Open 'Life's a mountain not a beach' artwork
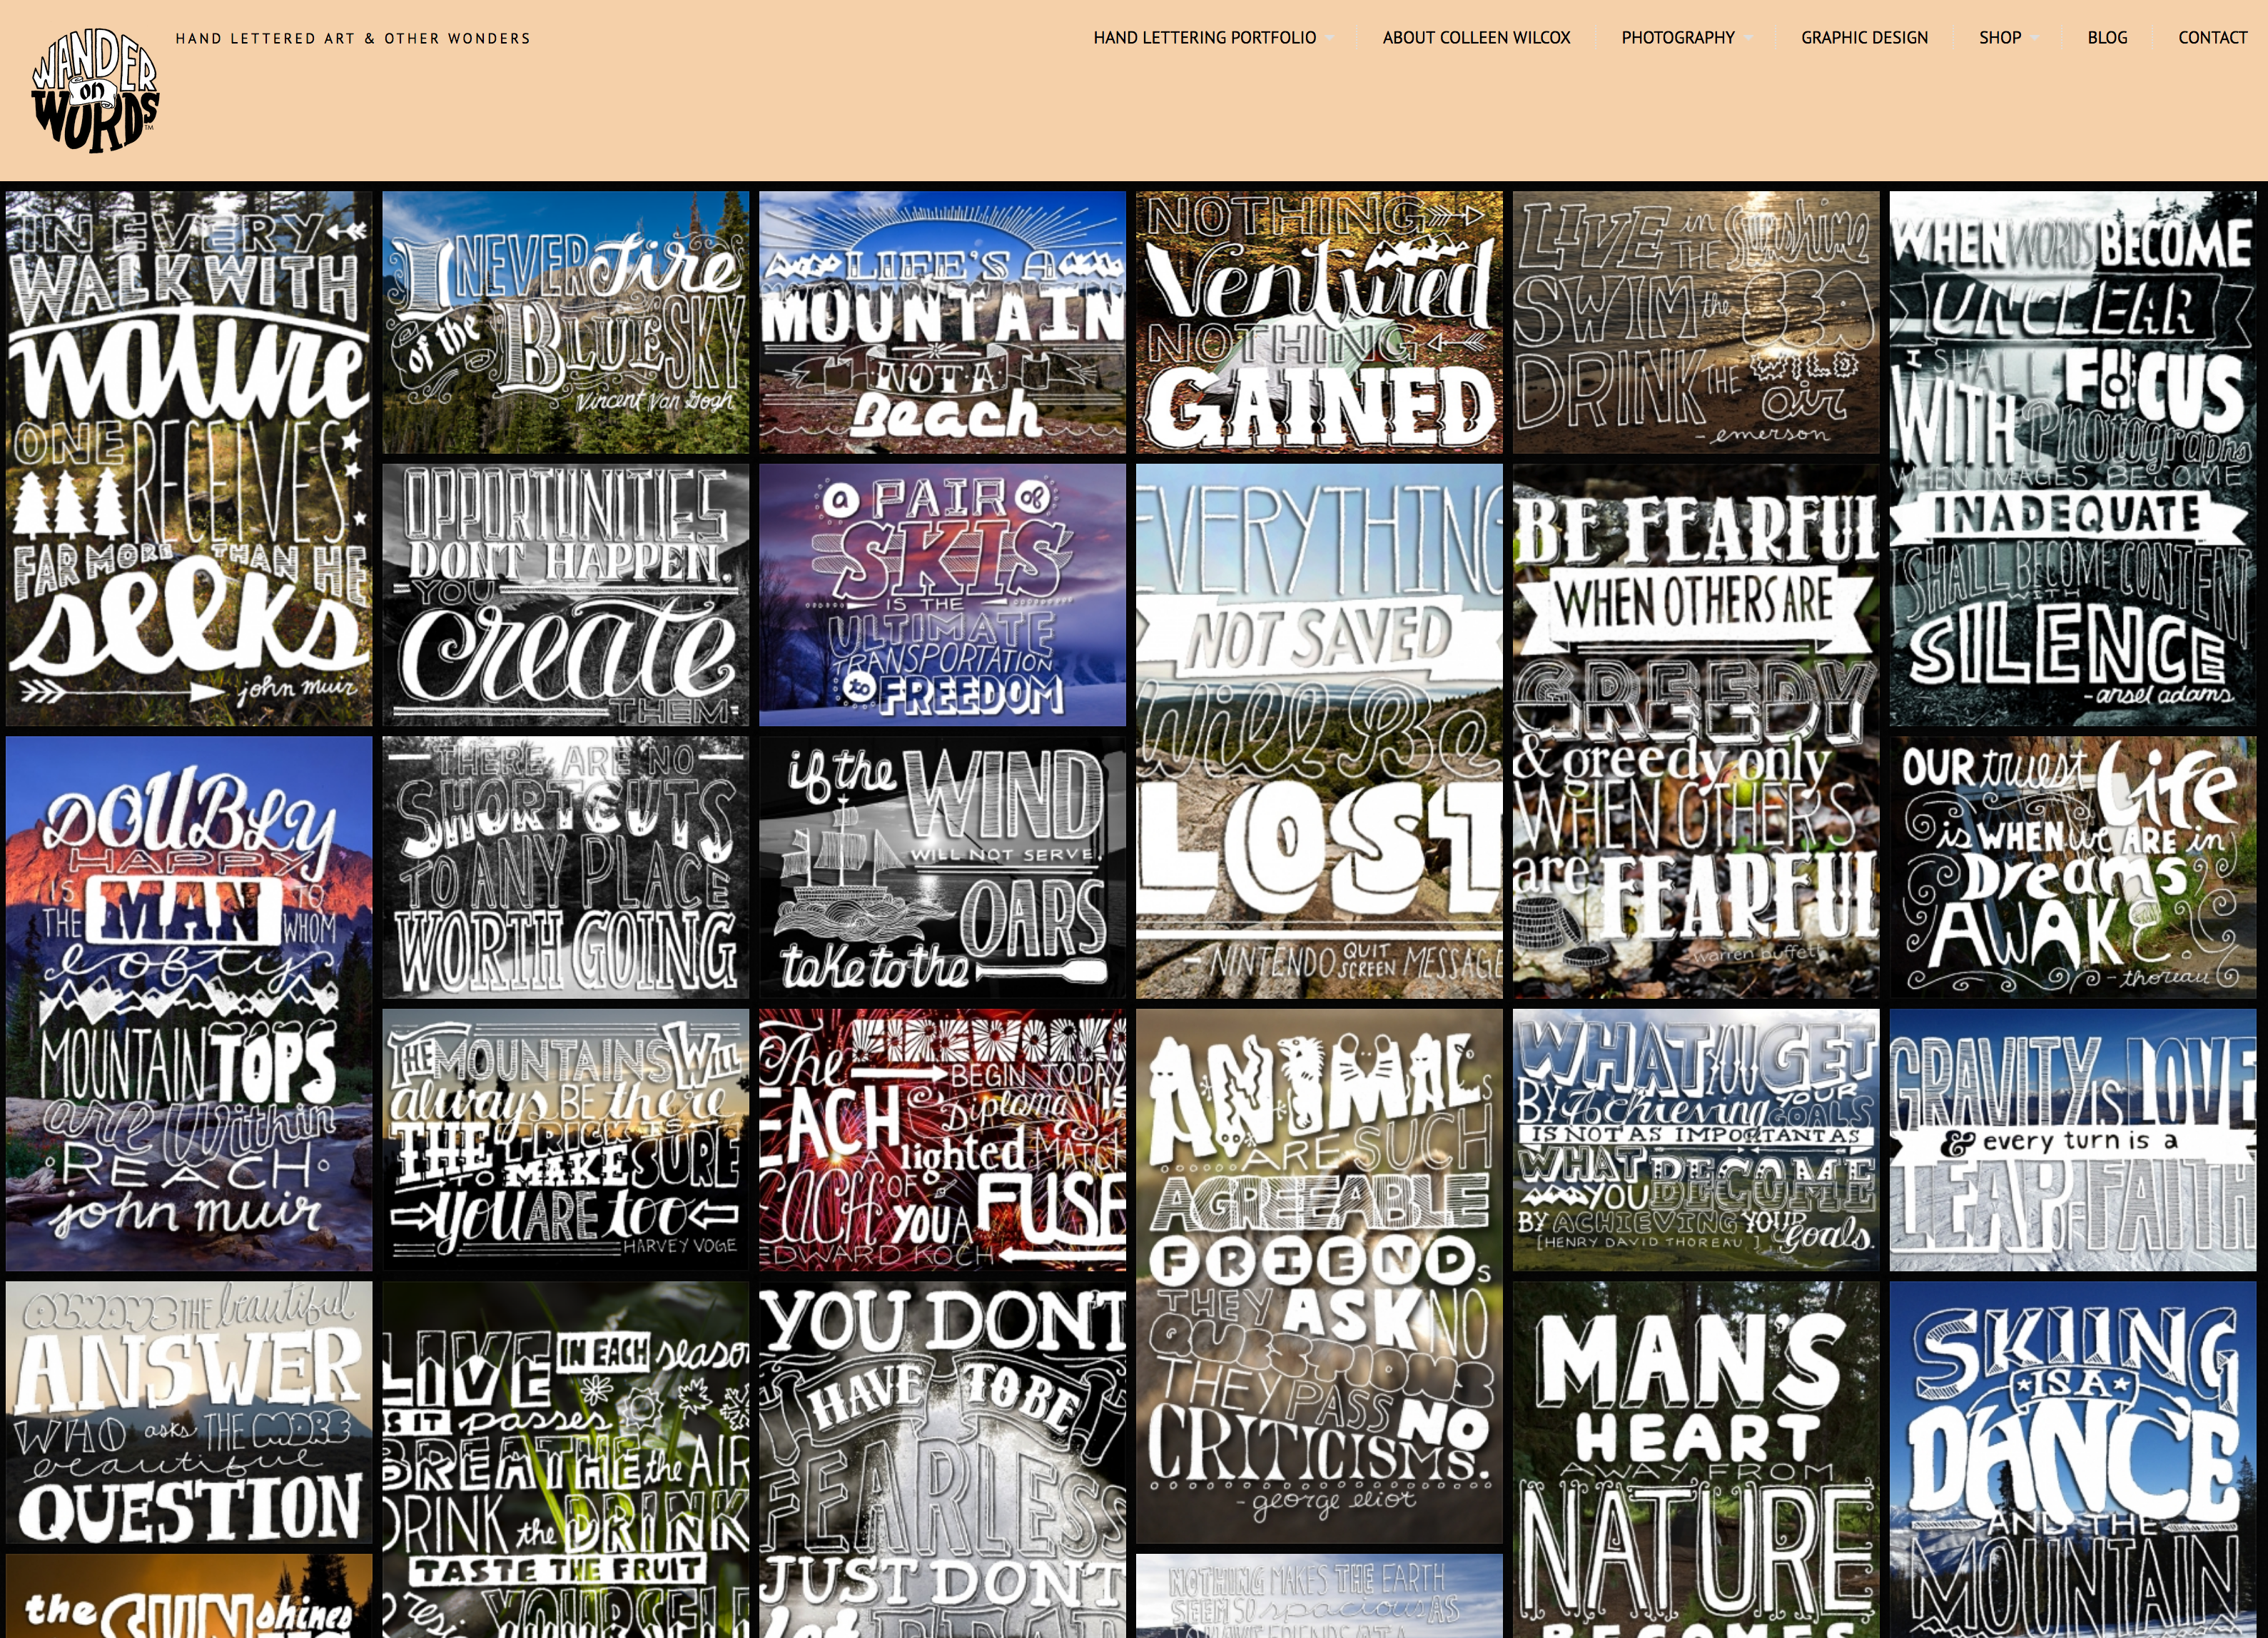The height and width of the screenshot is (1638, 2268). point(942,322)
